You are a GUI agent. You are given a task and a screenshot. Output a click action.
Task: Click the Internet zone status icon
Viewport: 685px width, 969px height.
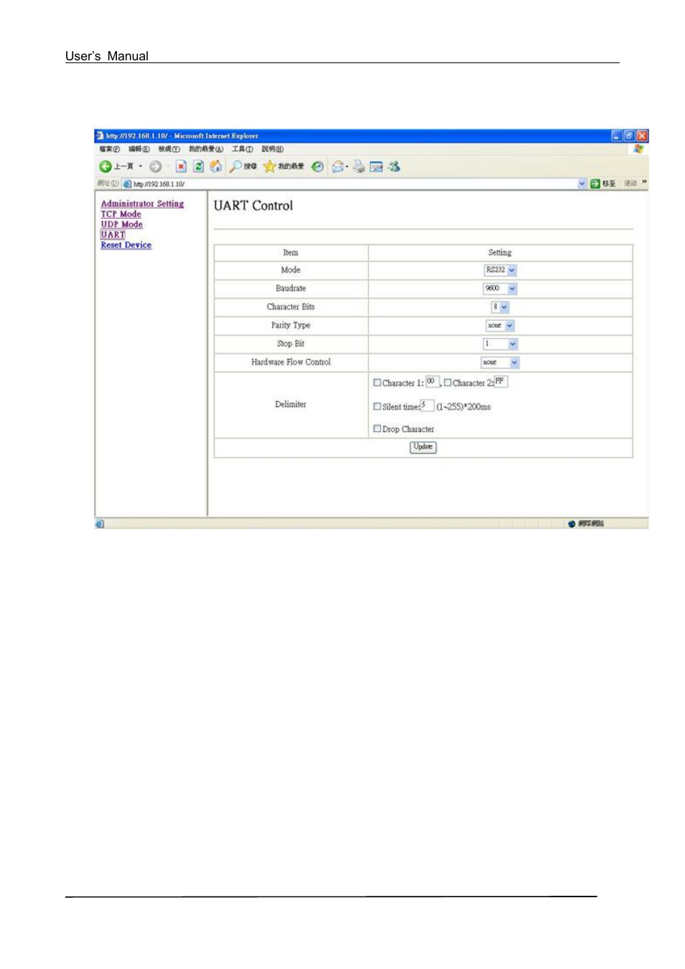click(x=572, y=523)
